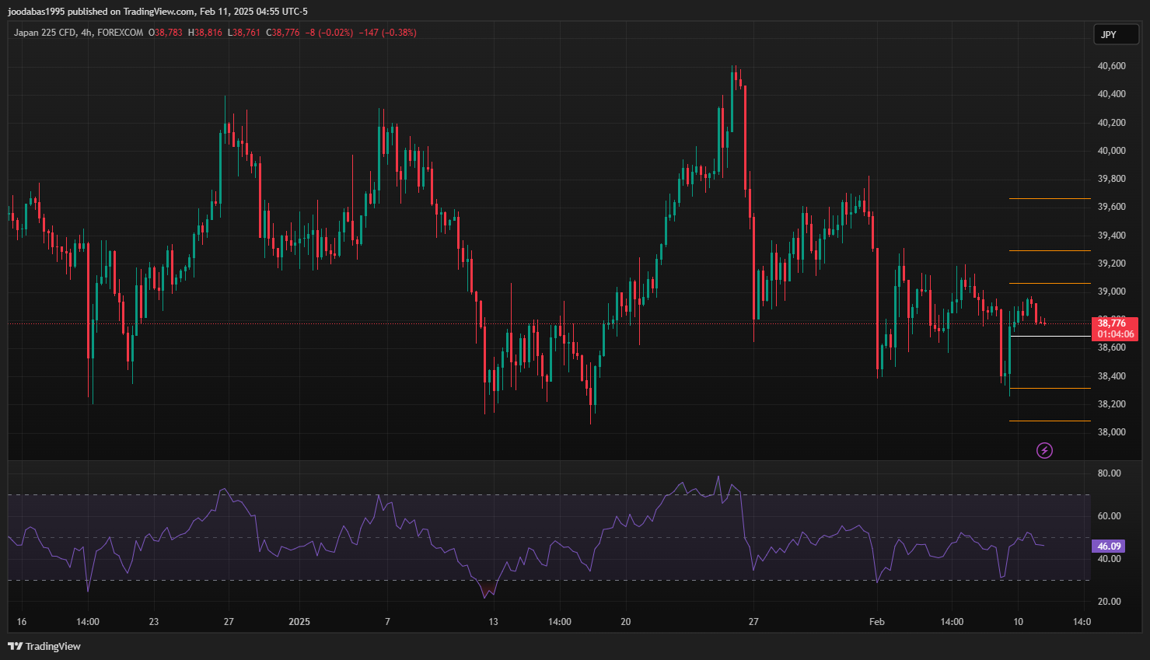Click the bar countdown timer 01:04:06

1116,334
